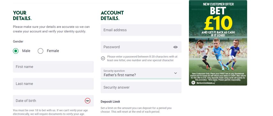Open the Bet £10 new customer offer banner

(218, 43)
